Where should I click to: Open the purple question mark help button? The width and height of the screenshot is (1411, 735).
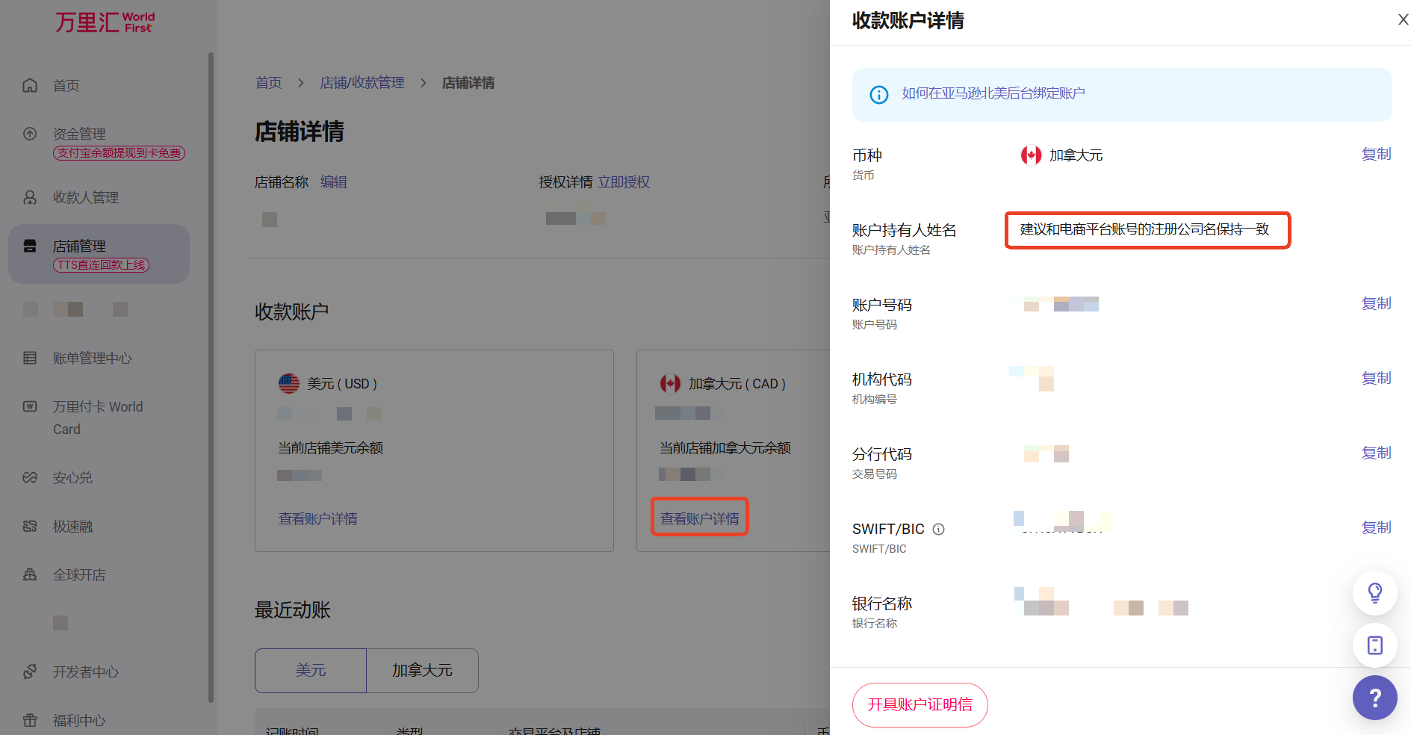point(1375,698)
